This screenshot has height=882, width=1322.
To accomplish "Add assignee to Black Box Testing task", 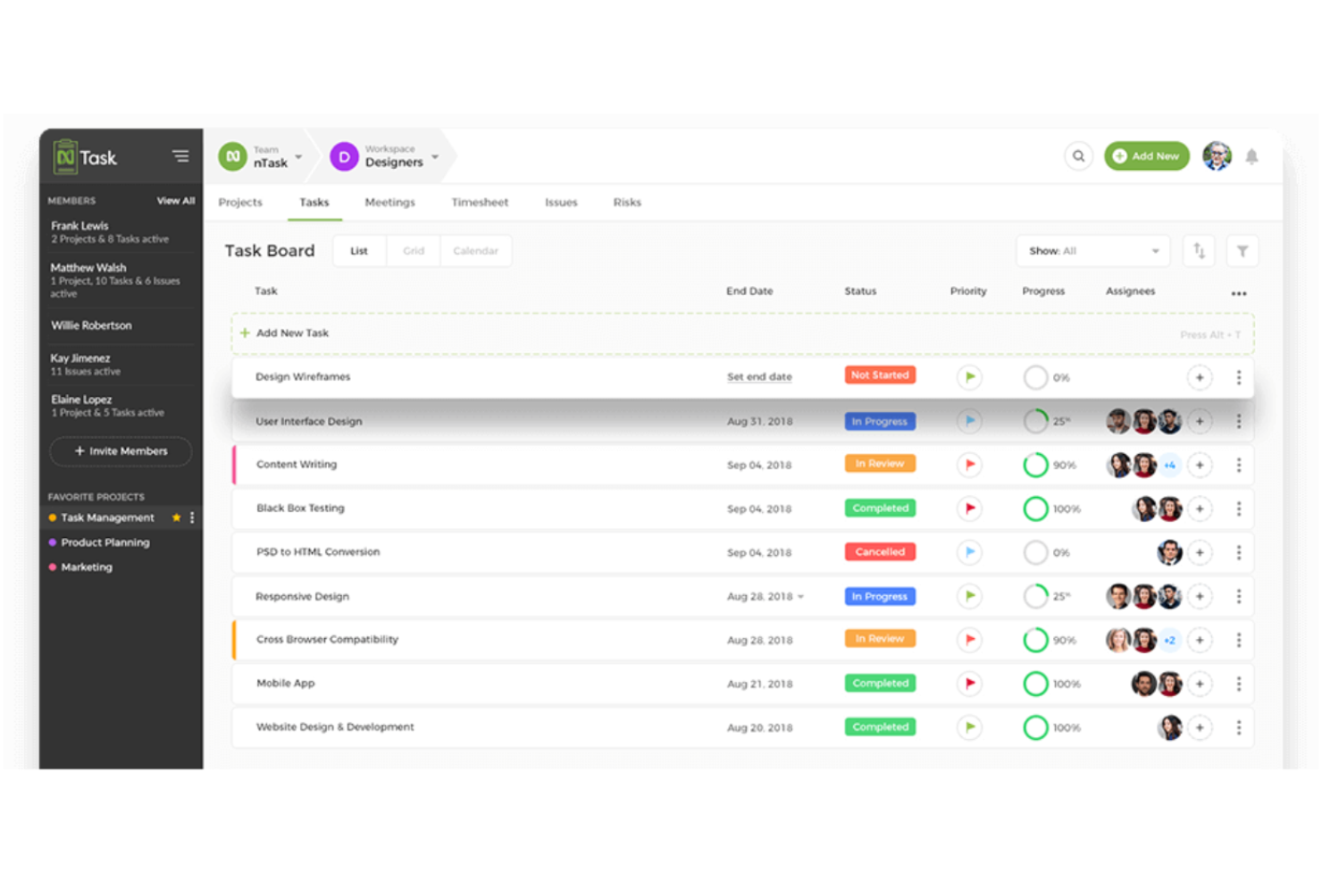I will tap(1200, 508).
